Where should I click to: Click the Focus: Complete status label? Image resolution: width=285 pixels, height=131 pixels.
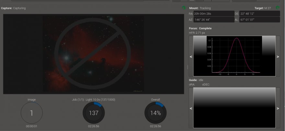tap(200, 28)
